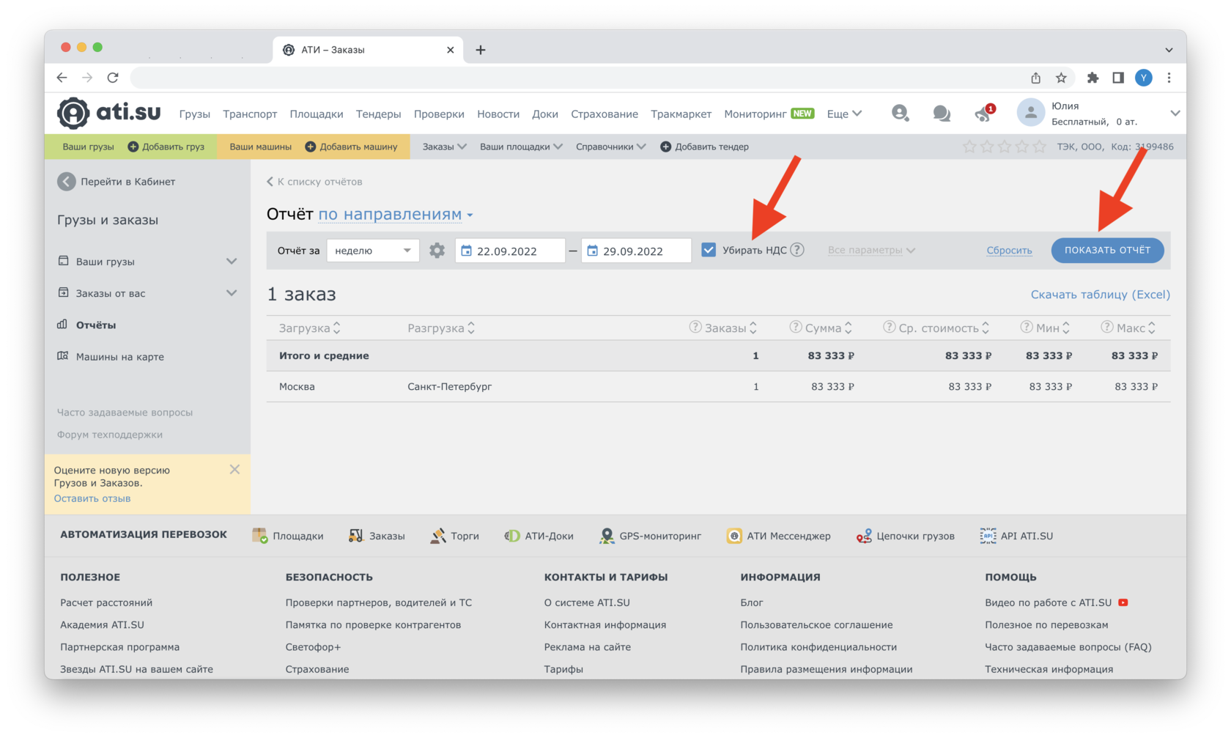This screenshot has width=1231, height=738.
Task: Open Ваши площадки dropdown
Action: pyautogui.click(x=521, y=147)
